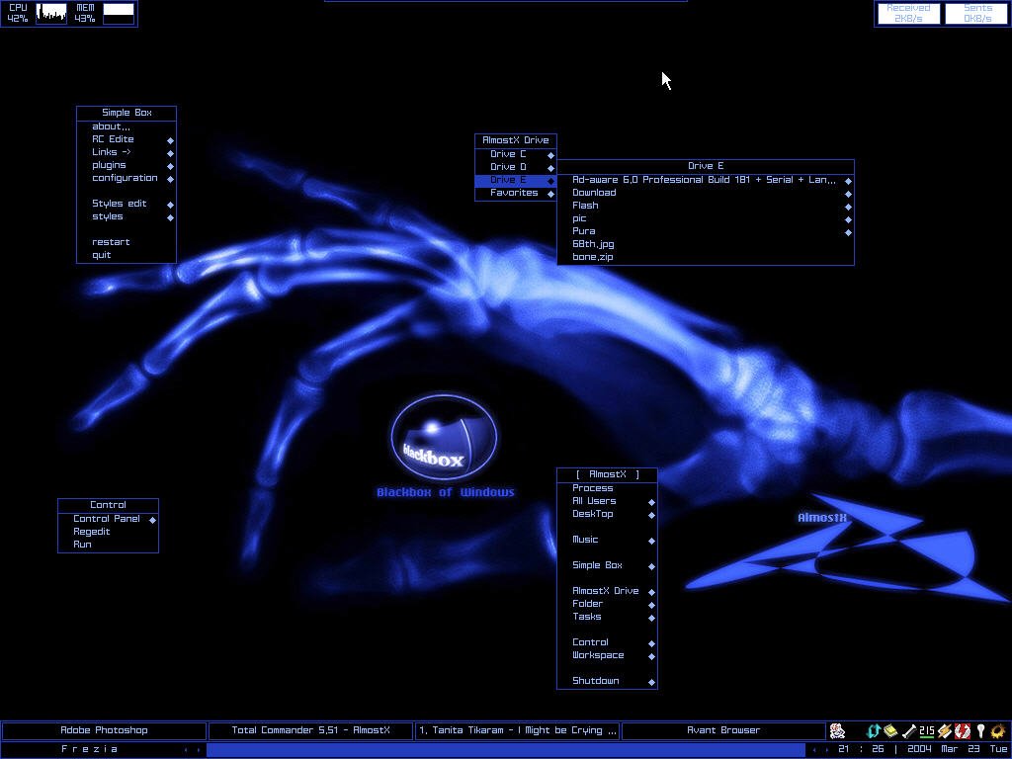Open Ad-aware 6.0 Professional folder entry
Screen dimensions: 1012x759
tap(706, 180)
